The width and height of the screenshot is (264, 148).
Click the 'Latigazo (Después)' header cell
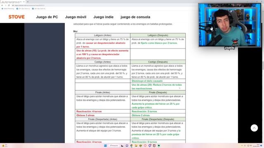pos(158,35)
